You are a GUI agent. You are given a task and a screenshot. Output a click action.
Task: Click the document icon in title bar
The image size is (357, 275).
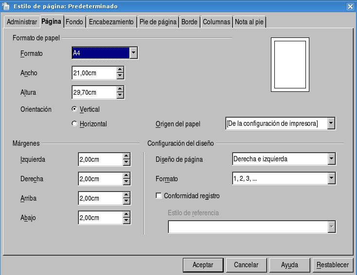6,6
